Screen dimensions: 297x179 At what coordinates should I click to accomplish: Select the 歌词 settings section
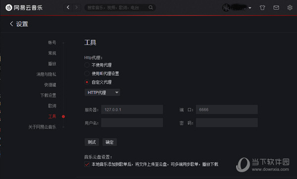tap(52, 106)
